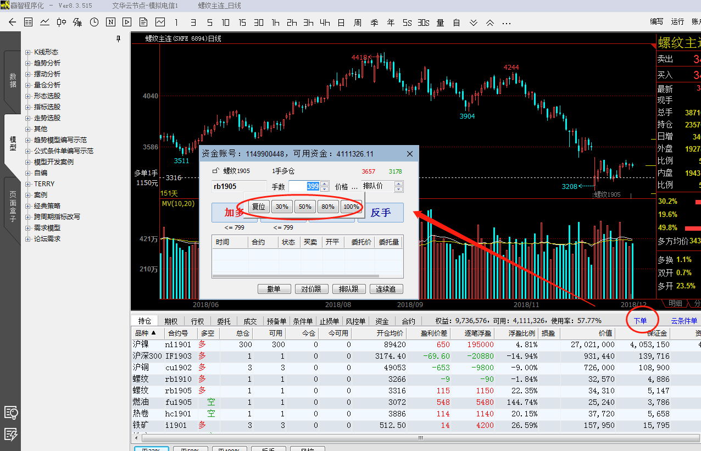Open the 委托 tab
Viewport: 701px width, 451px height.
224,321
